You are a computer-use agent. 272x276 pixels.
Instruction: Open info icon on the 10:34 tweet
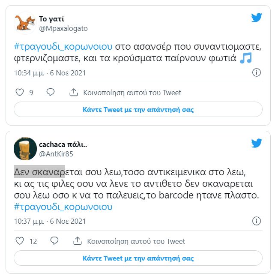(x=256, y=73)
